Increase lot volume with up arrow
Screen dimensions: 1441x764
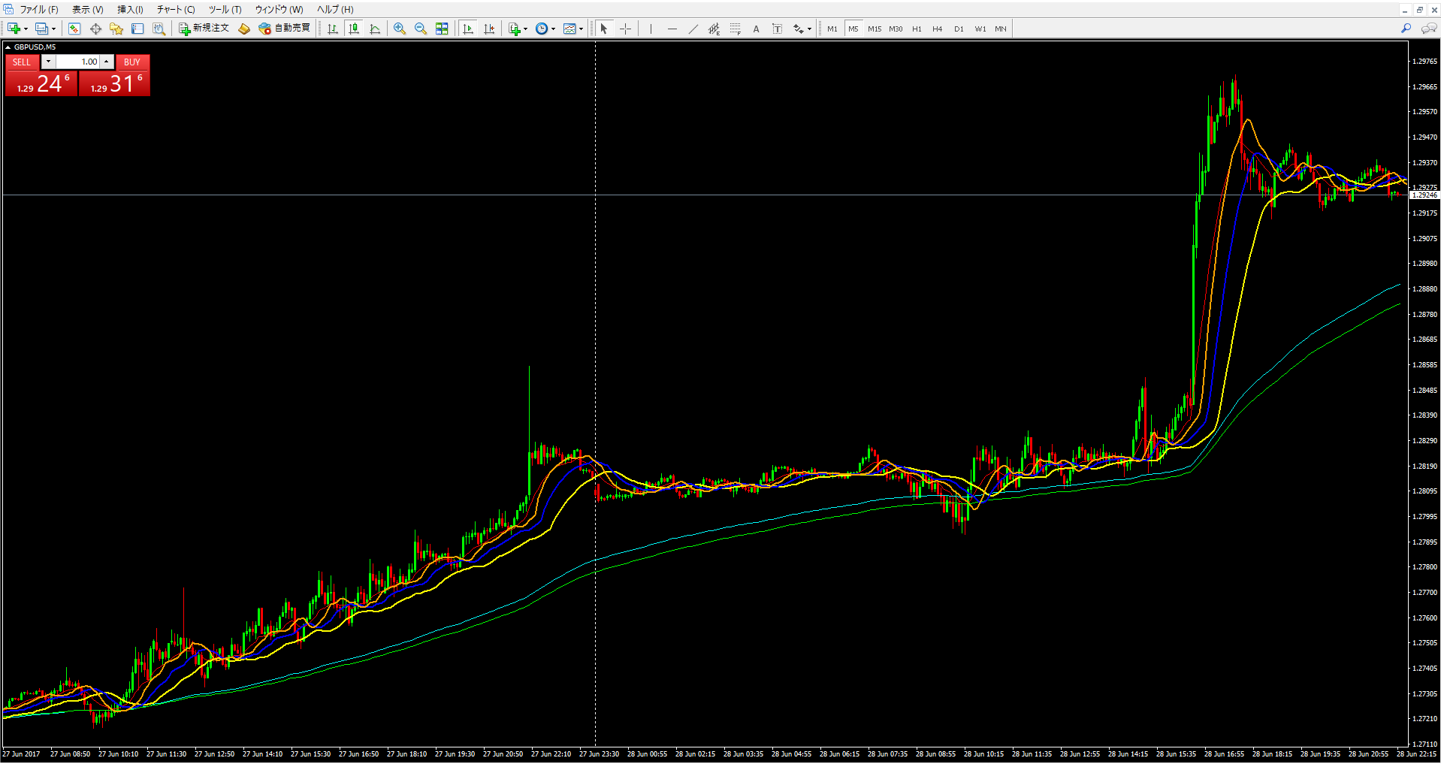pyautogui.click(x=107, y=62)
